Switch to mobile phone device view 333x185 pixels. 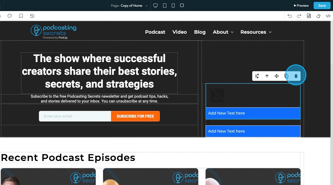point(173,6)
